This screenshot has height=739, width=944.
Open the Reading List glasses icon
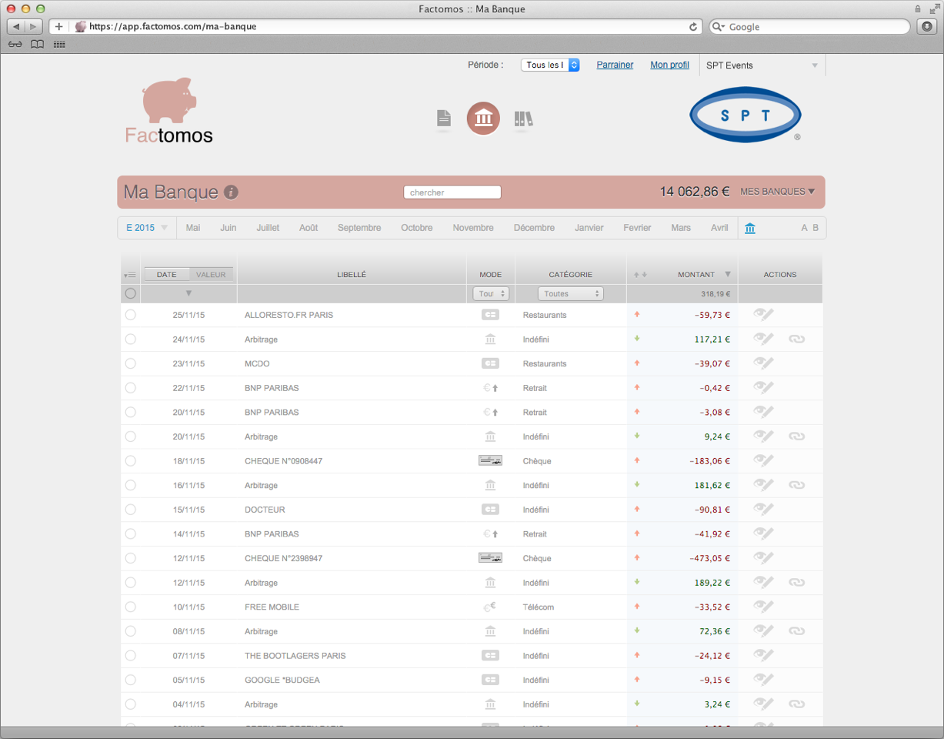[x=15, y=45]
